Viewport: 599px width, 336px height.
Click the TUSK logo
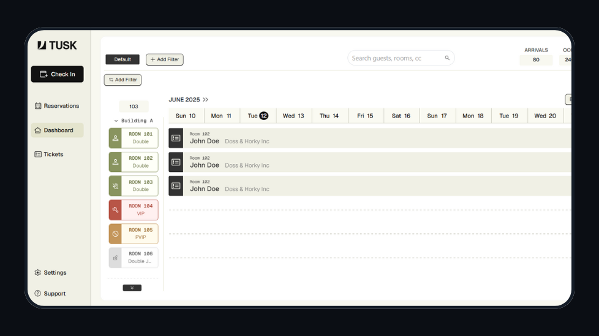pos(57,45)
